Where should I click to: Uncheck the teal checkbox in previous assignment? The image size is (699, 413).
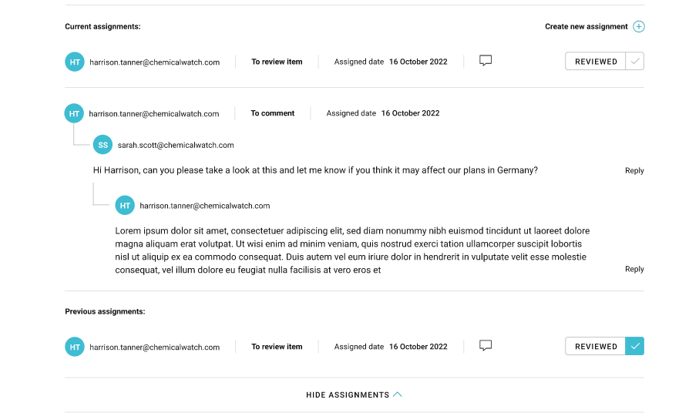634,347
